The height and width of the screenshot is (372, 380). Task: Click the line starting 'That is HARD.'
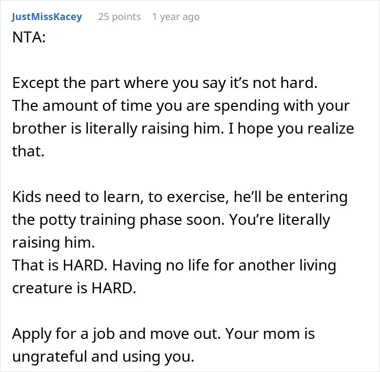(174, 266)
